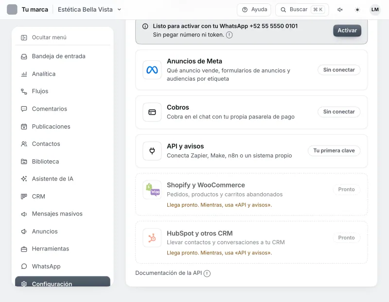Image resolution: width=389 pixels, height=302 pixels.
Task: Click the Asistente de IA sparkle icon
Action: point(24,179)
